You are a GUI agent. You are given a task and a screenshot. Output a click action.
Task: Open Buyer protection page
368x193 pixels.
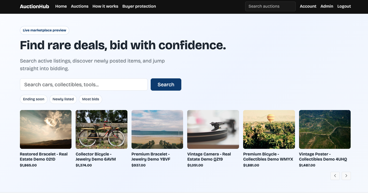pos(139,6)
